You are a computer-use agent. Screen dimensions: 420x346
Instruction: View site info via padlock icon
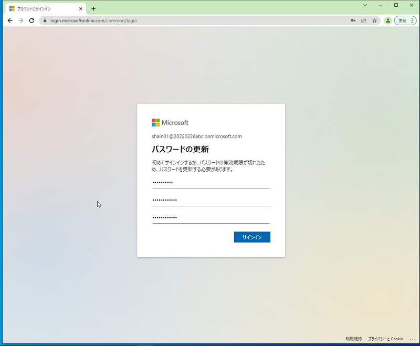(45, 20)
